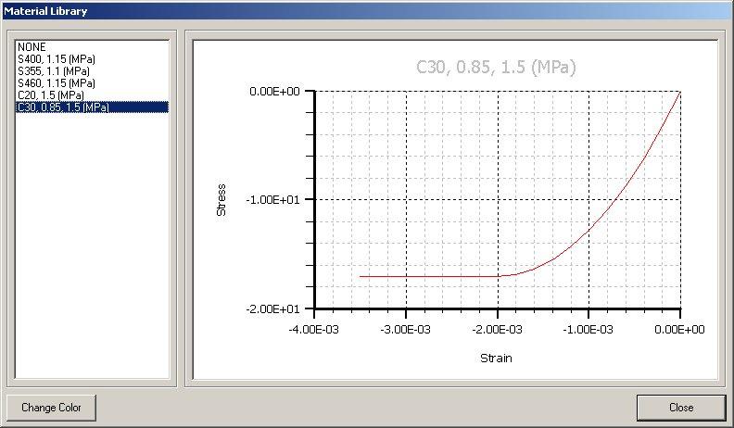Close the Material Library dialog
Screen dimensions: 734x428
click(x=680, y=408)
